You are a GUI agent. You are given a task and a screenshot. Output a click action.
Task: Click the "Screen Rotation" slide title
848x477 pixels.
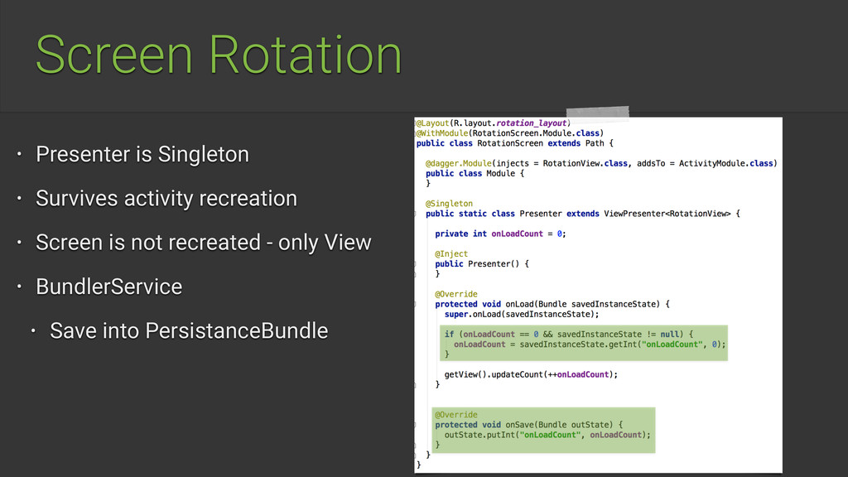(x=219, y=55)
